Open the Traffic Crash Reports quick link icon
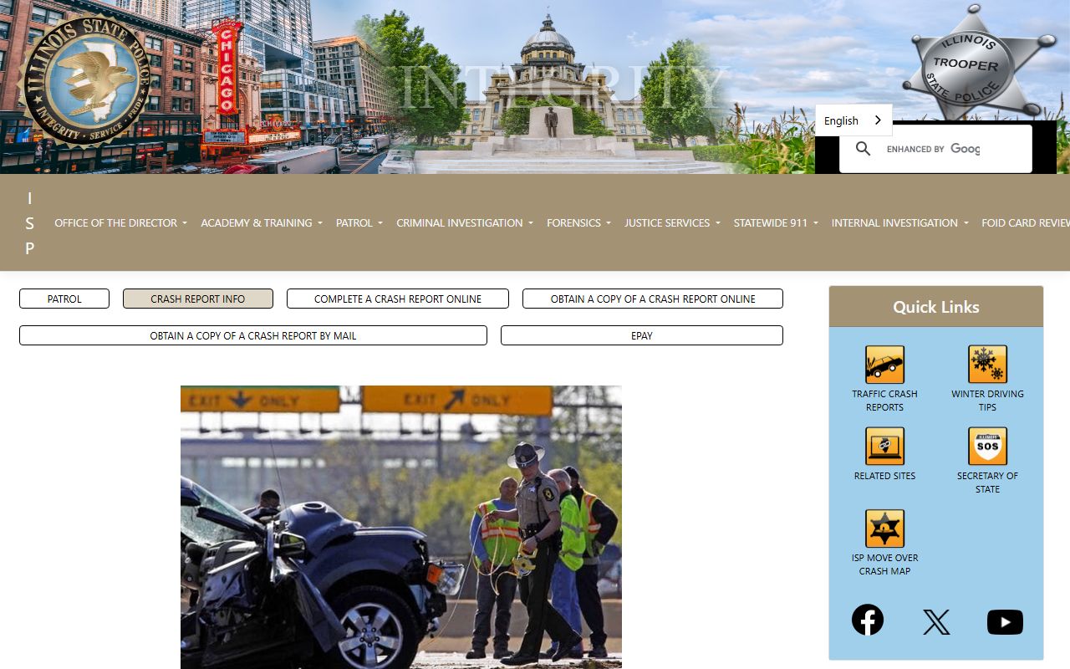The width and height of the screenshot is (1070, 669). [x=884, y=365]
